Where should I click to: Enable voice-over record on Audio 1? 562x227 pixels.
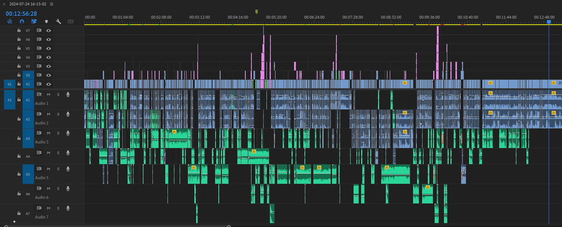tap(68, 94)
